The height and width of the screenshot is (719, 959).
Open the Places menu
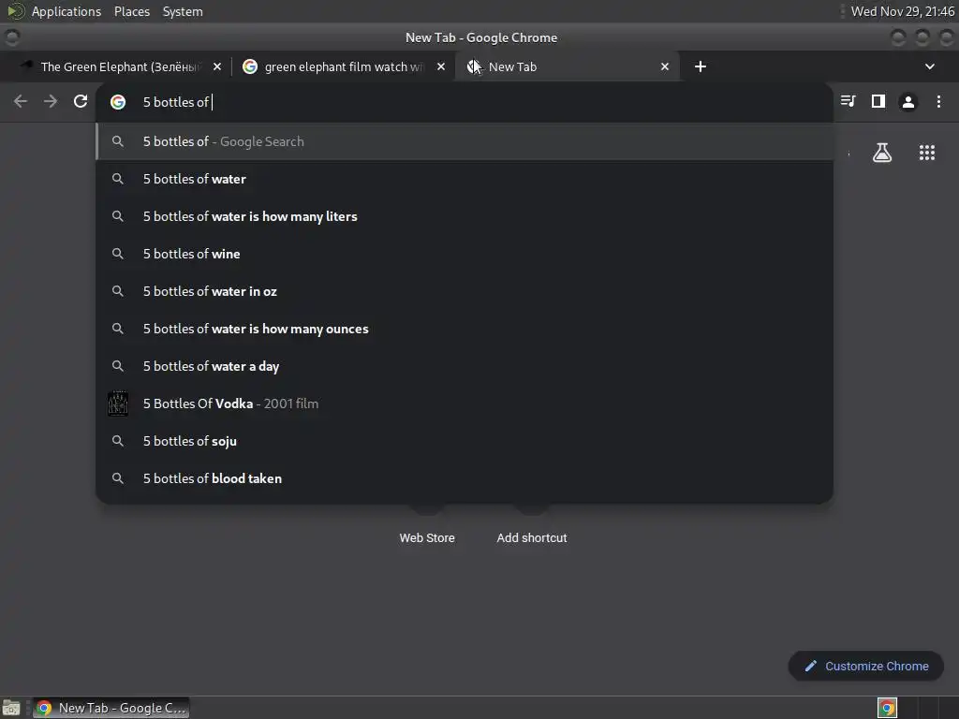tap(132, 11)
